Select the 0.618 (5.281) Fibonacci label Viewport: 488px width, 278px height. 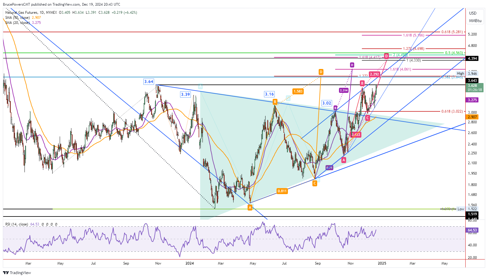coord(452,32)
